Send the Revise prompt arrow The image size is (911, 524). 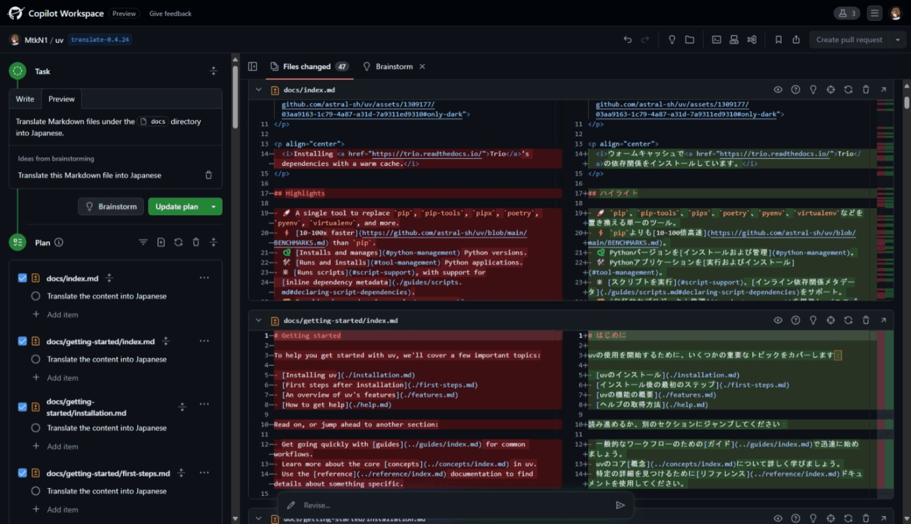point(620,505)
